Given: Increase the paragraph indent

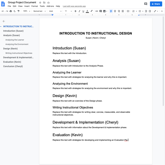Looking at the screenshot, I should (150, 11).
